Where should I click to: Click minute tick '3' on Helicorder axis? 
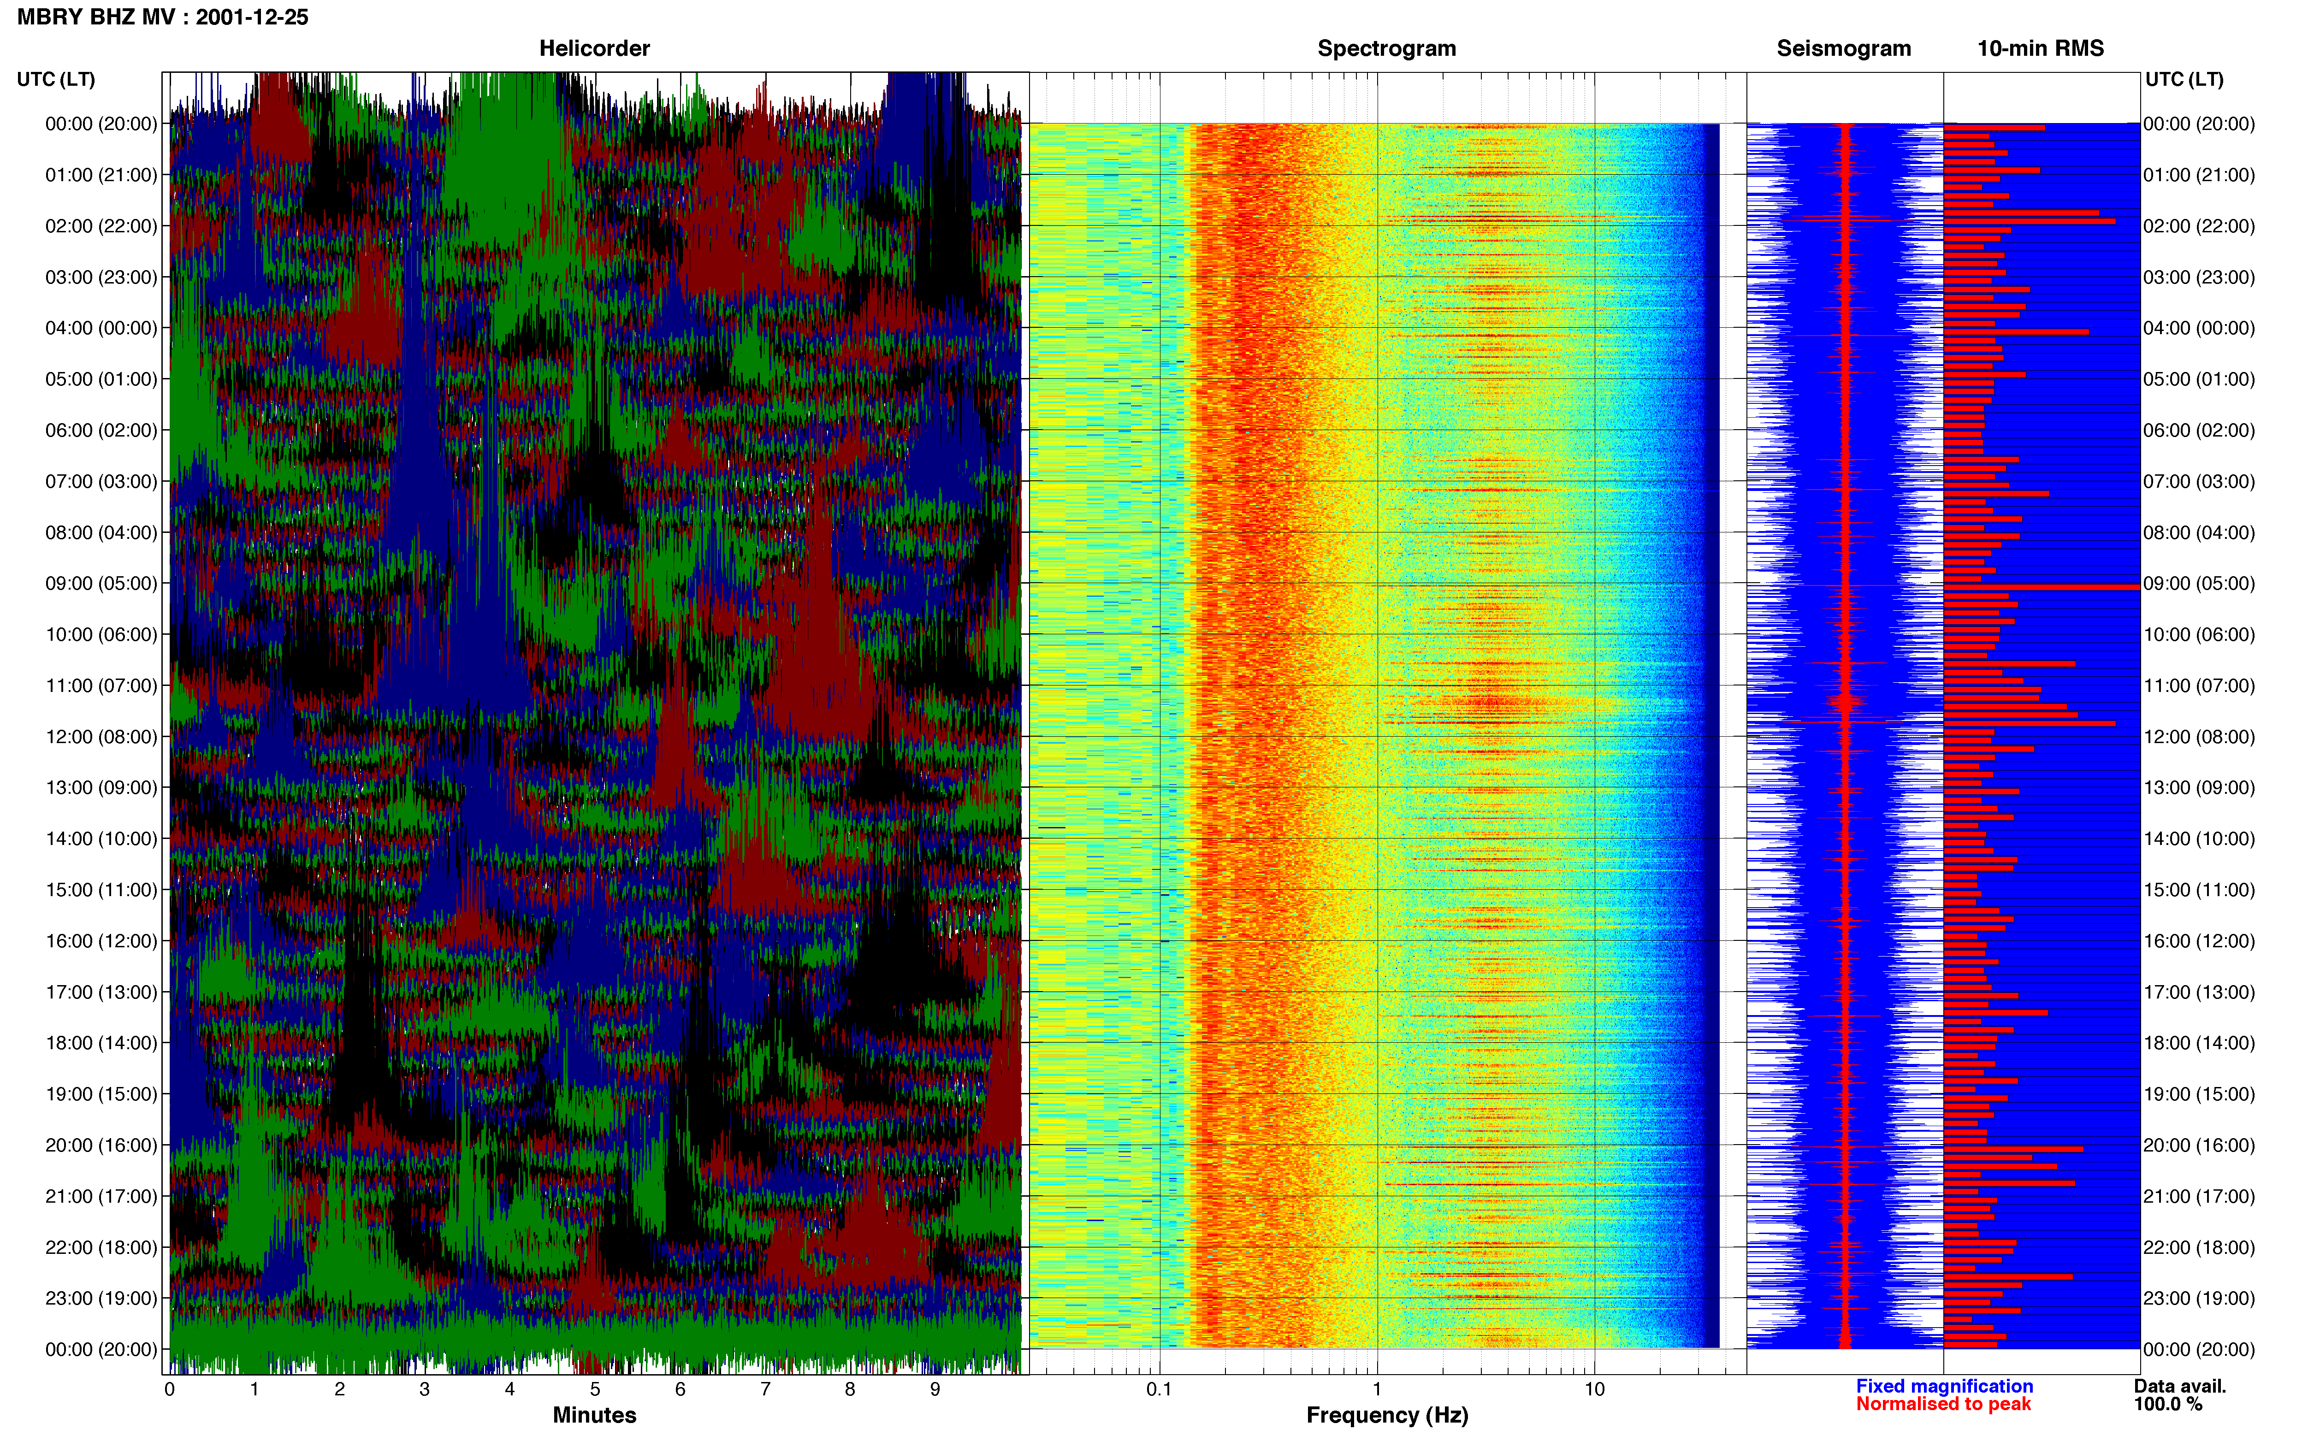pos(425,1389)
